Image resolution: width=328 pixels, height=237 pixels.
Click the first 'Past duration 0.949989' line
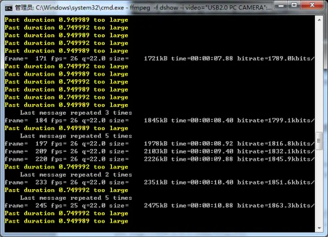pos(66,20)
